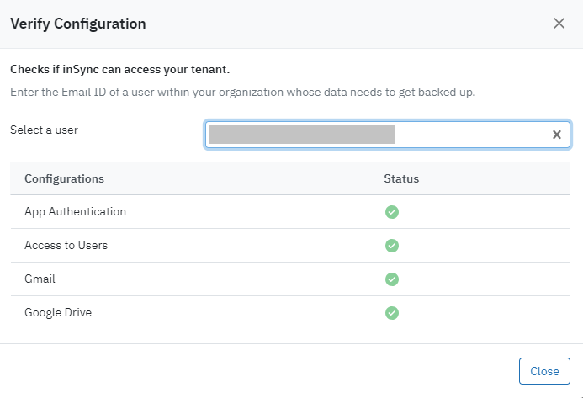Click the Configurations column header
583x398 pixels.
64,178
